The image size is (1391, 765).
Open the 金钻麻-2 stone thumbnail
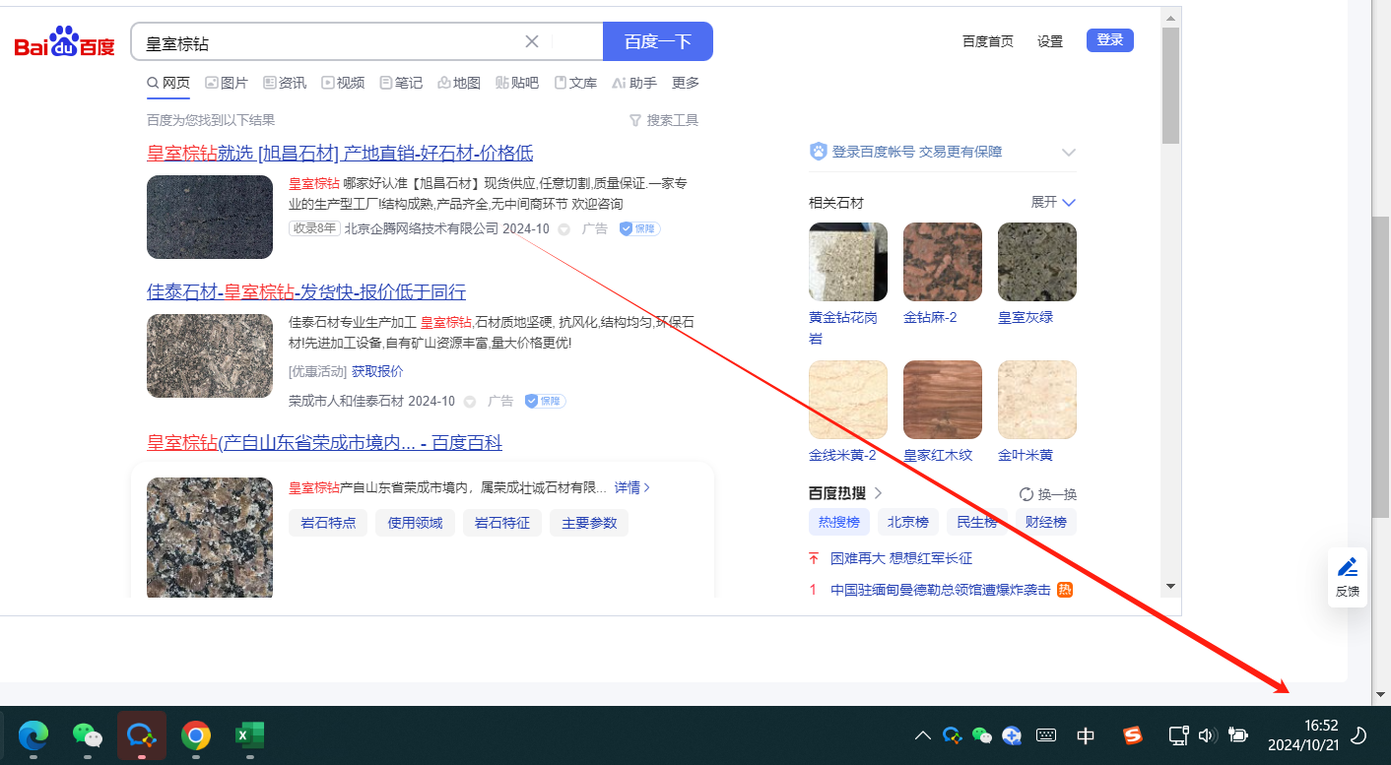(x=943, y=262)
